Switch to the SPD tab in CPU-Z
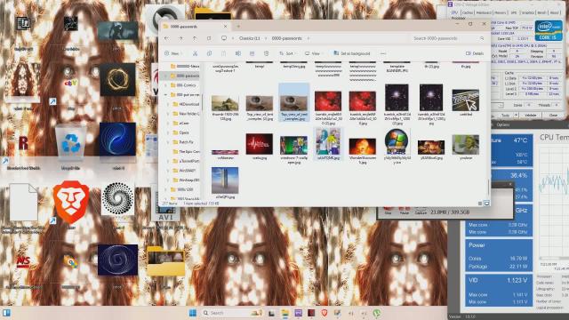The width and height of the screenshot is (569, 320). click(514, 12)
